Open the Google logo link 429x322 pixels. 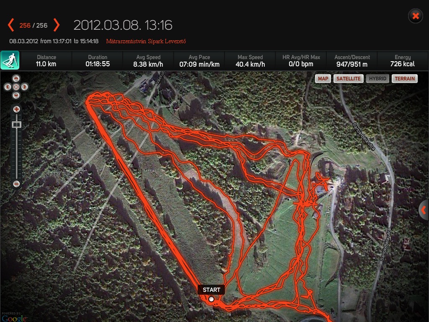(x=14, y=319)
